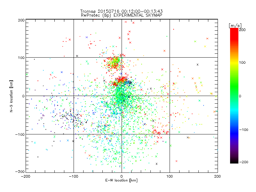
Task: Click the "[m/s]" colorbar unit label
Action: (235, 26)
